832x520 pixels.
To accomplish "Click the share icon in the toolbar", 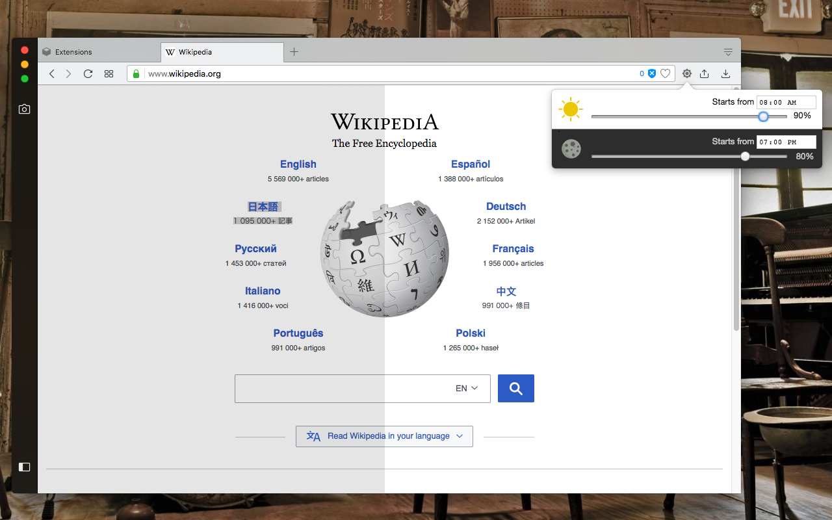I will 705,73.
